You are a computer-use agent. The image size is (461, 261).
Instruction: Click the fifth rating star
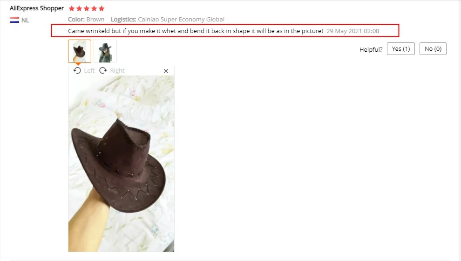[x=102, y=8]
